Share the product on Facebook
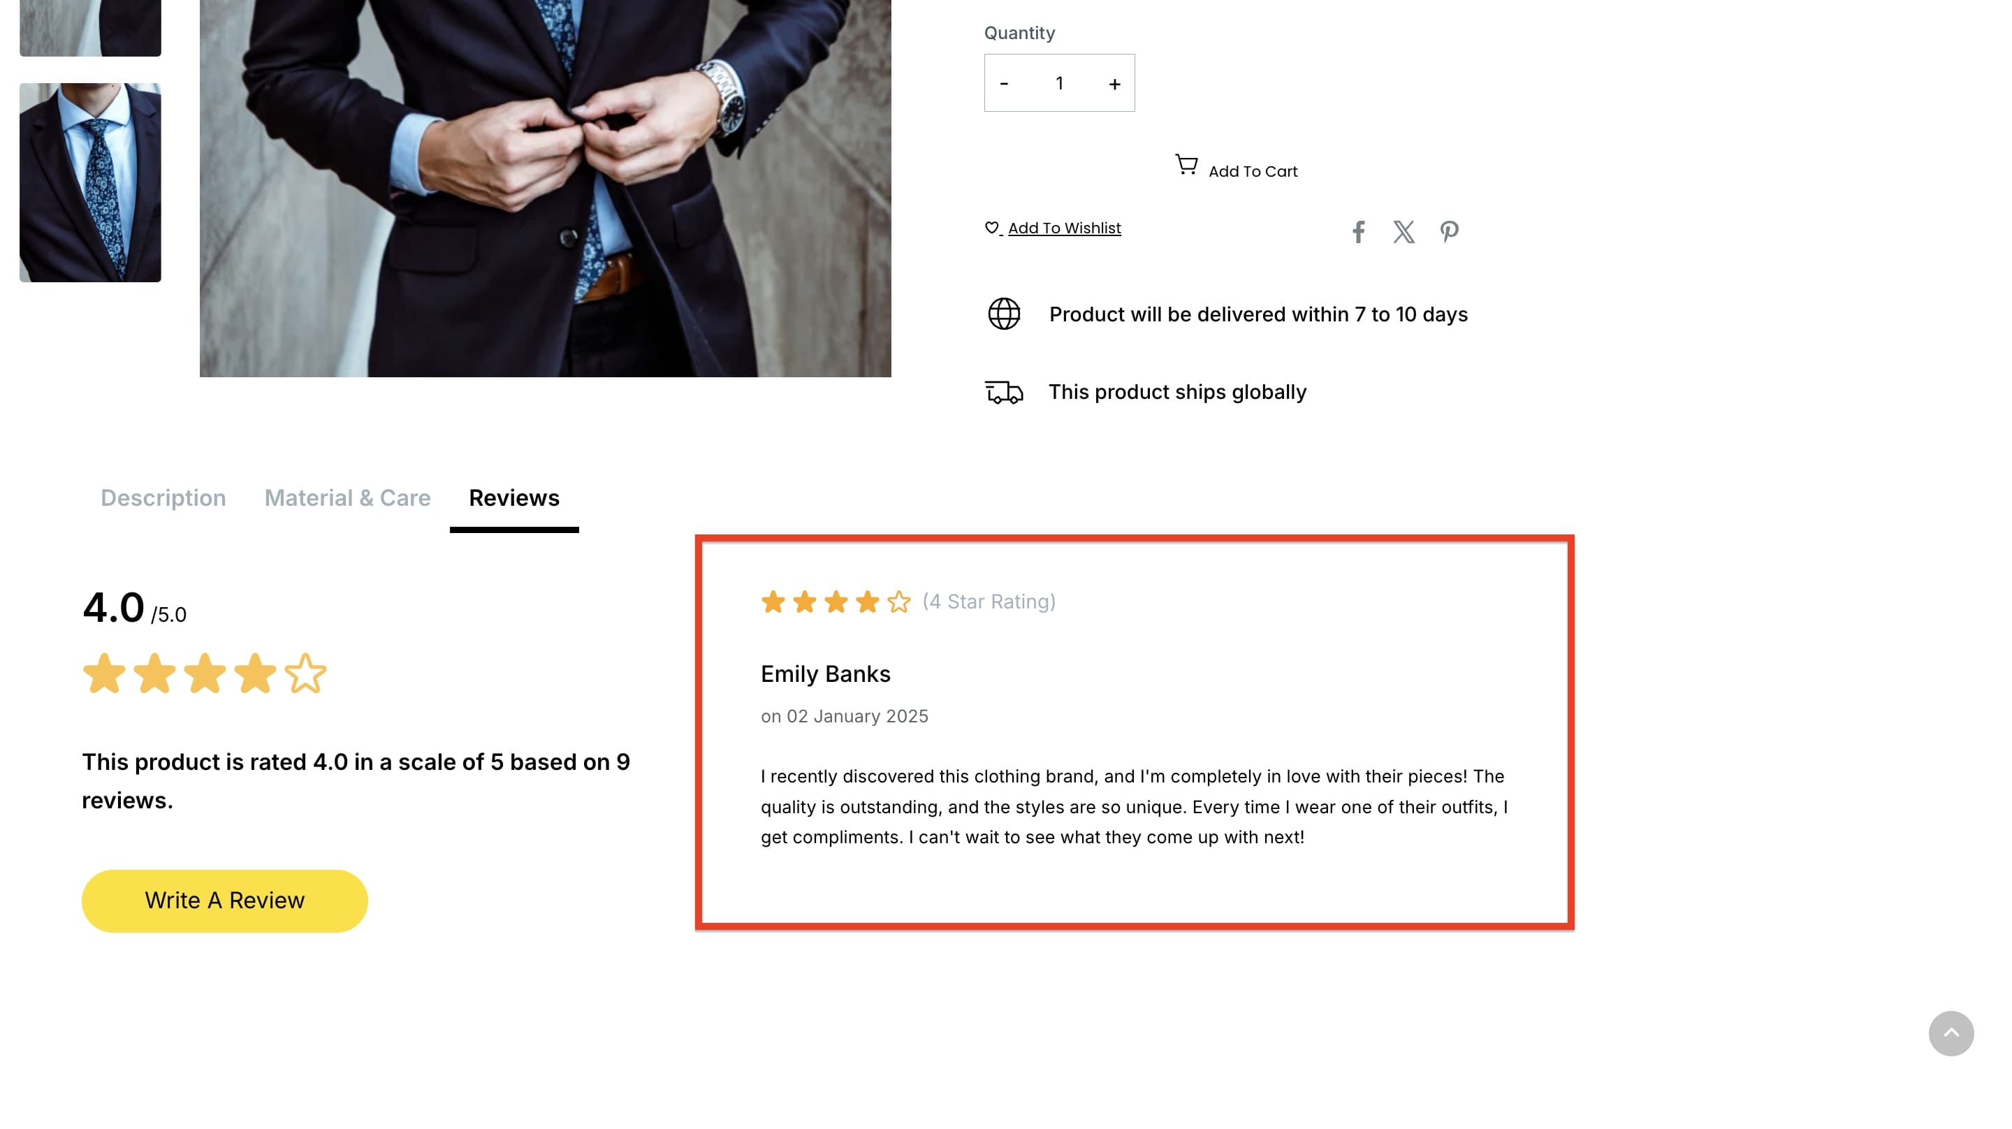This screenshot has height=1129, width=2012. click(x=1358, y=231)
